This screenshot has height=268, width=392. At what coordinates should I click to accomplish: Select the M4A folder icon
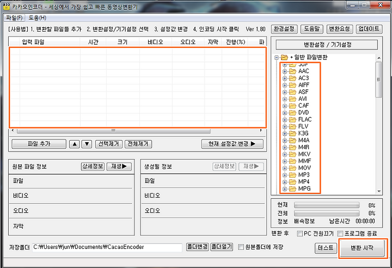click(x=292, y=141)
